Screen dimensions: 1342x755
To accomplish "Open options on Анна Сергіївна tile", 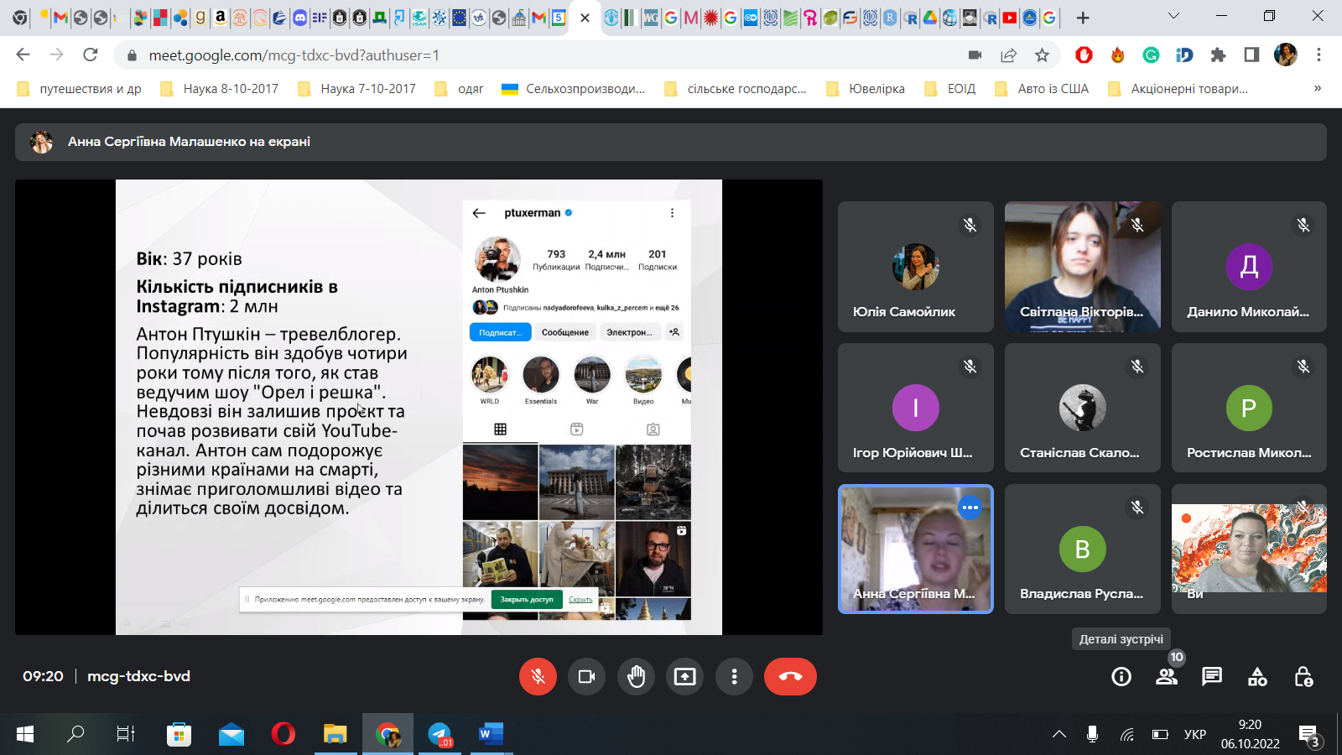I will pos(970,508).
